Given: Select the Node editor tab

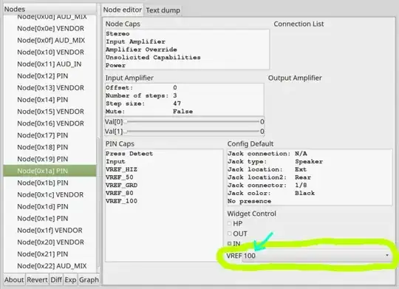Looking at the screenshot, I should click(123, 10).
